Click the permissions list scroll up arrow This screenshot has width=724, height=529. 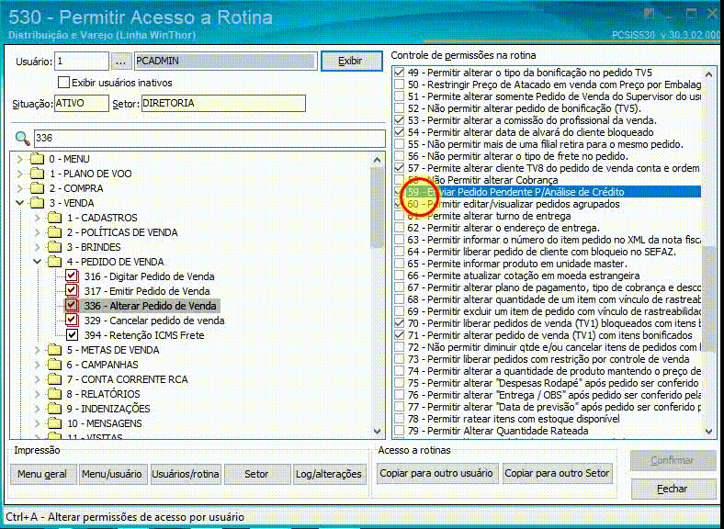(x=708, y=74)
